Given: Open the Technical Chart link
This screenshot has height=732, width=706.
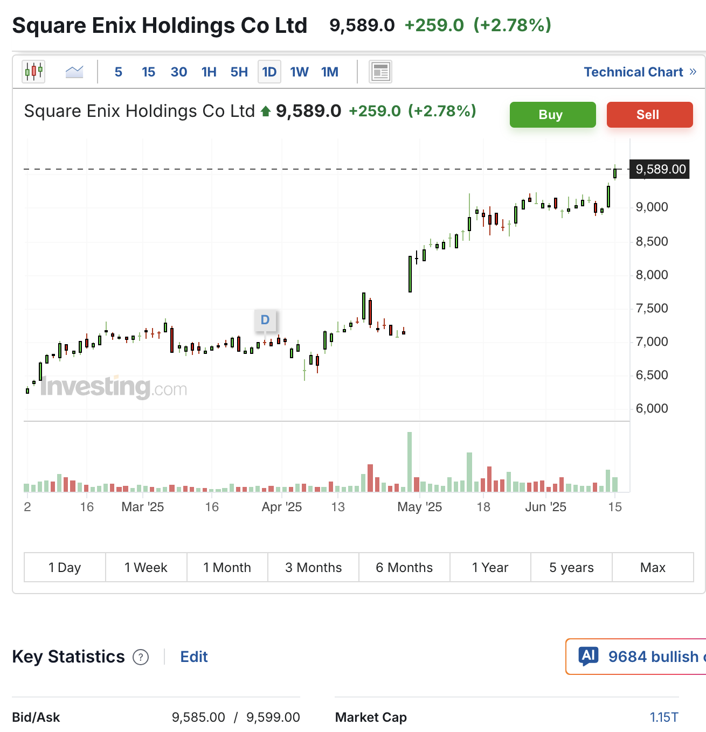Looking at the screenshot, I should (640, 72).
